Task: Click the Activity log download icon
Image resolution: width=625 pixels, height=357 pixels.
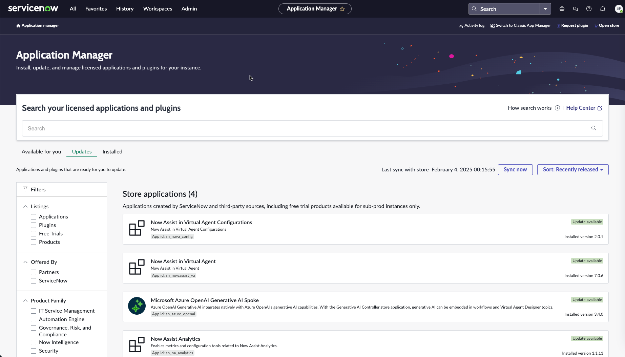Action: 461,26
